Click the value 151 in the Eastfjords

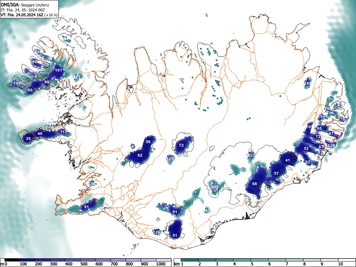coord(321,117)
